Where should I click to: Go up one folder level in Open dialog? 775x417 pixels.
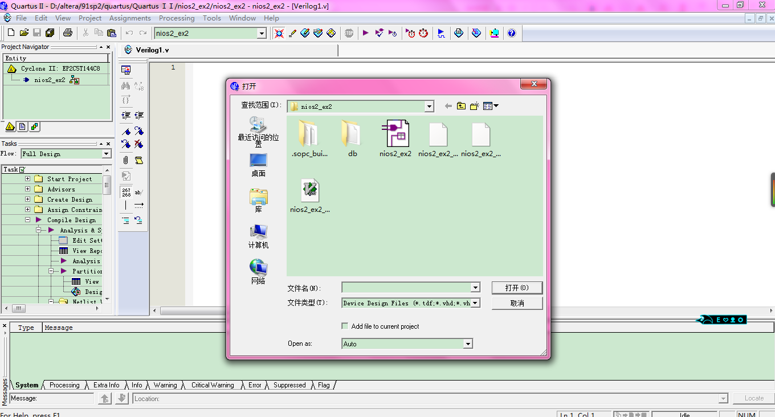click(461, 106)
